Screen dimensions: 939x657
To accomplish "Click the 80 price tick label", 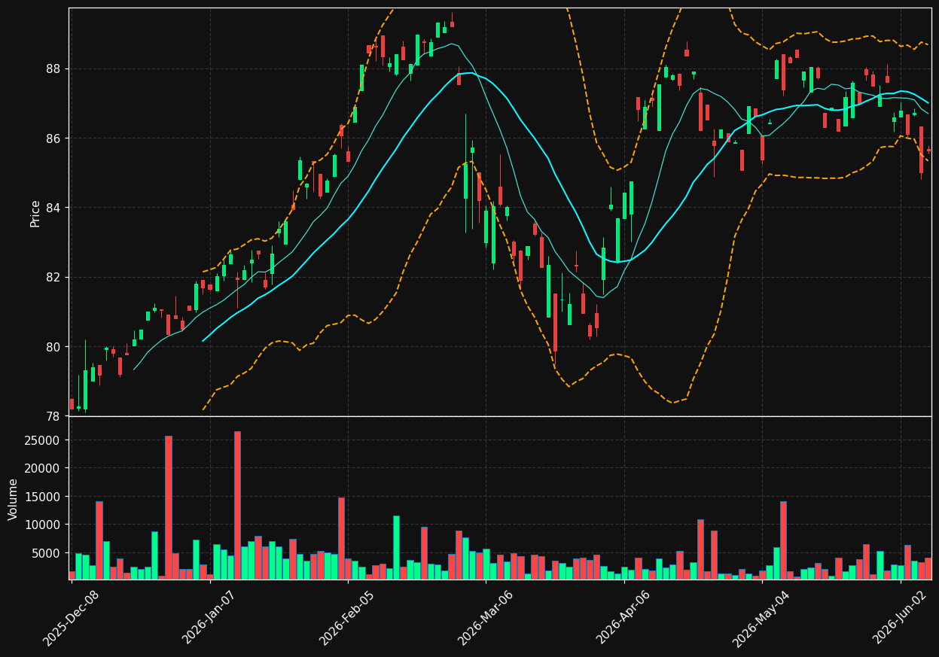I will coord(54,347).
